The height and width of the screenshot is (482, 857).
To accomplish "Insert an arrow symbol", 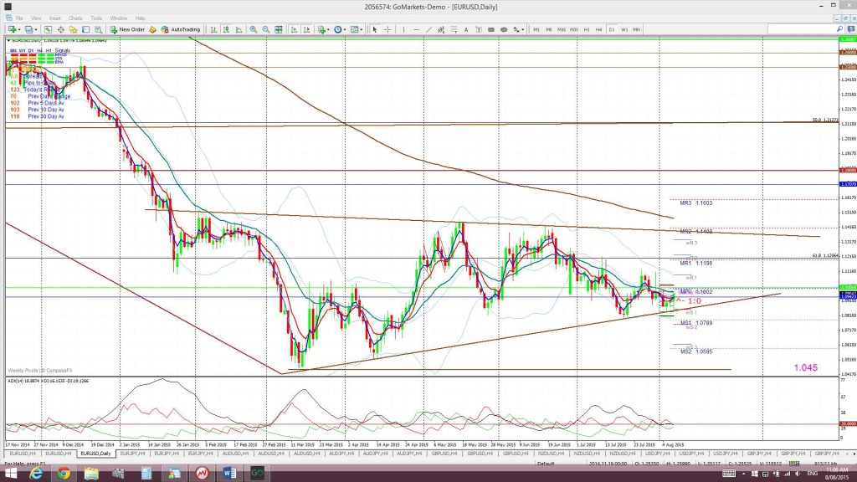I will click(516, 29).
